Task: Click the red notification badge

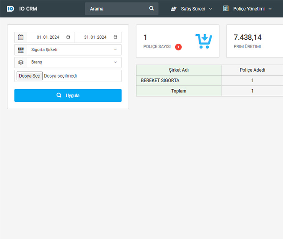Action: pos(178,47)
